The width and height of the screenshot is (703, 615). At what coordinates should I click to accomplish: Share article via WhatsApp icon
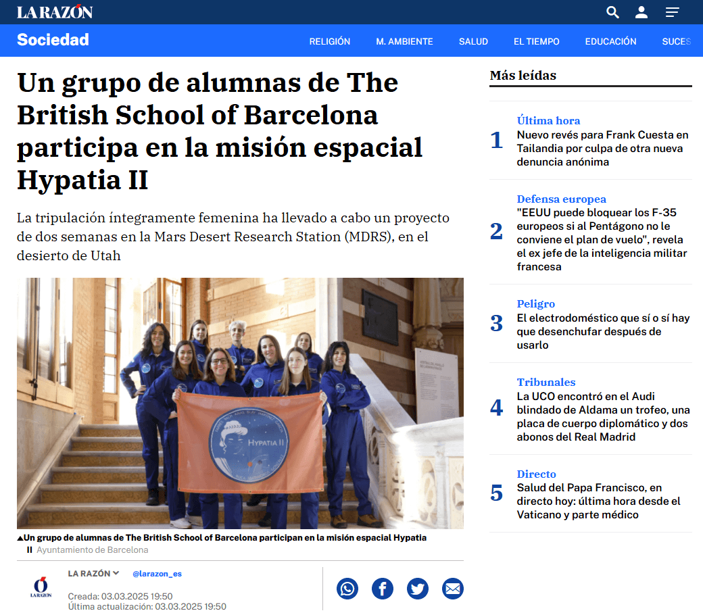point(347,589)
